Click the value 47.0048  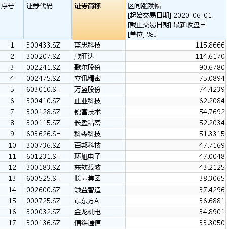tap(212, 156)
